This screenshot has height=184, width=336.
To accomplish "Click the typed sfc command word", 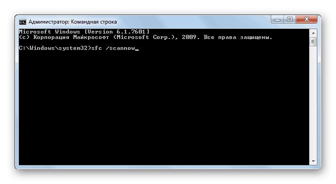I will [97, 48].
